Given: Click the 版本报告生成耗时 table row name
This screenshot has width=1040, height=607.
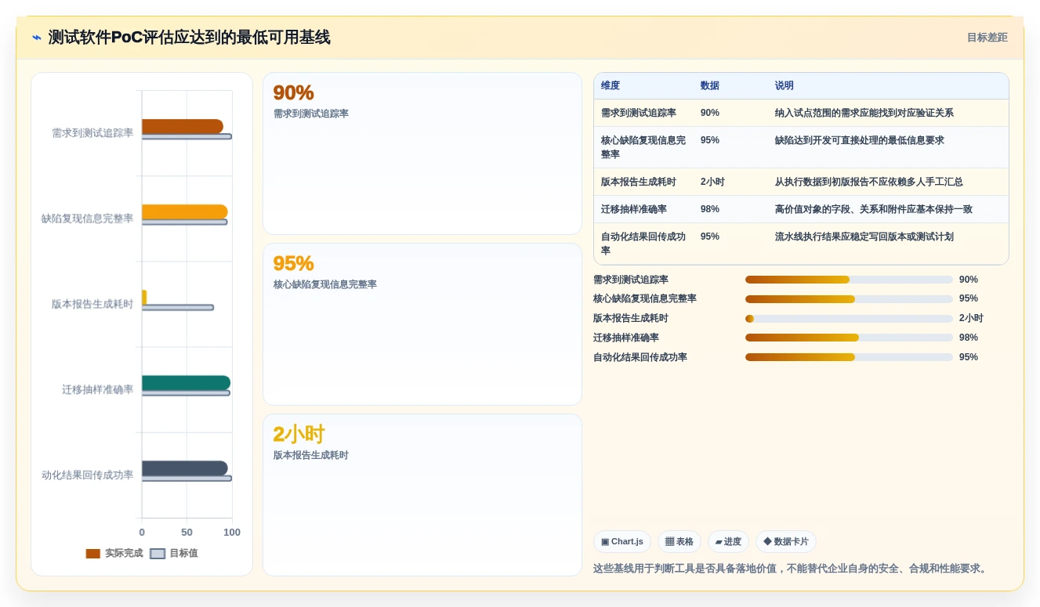Looking at the screenshot, I should pos(639,182).
